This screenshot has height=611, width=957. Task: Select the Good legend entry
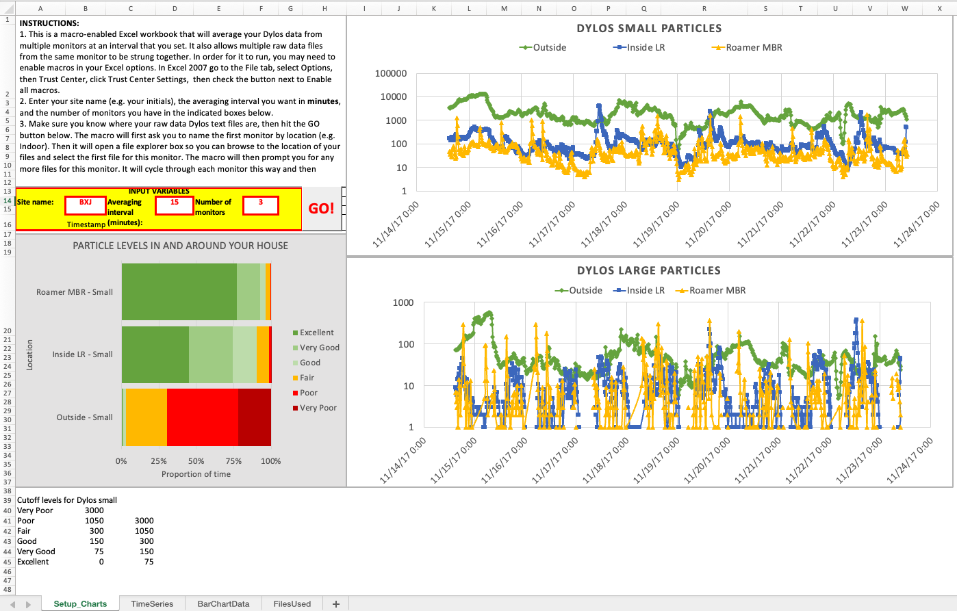click(306, 363)
